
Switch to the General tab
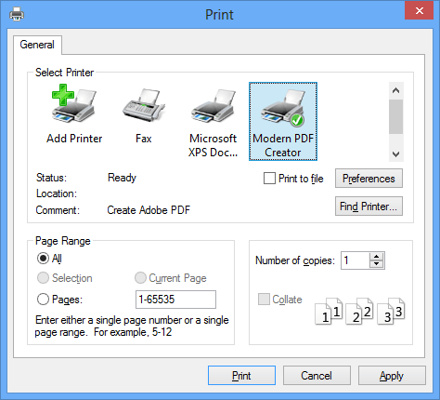pos(37,45)
